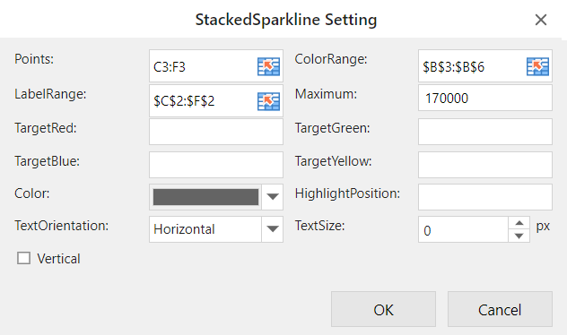
Task: Close the StackedSparkline Setting dialog
Action: pyautogui.click(x=541, y=20)
